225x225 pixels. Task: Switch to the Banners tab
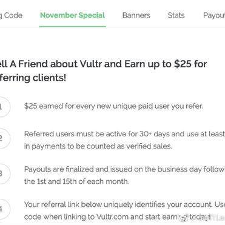[136, 15]
